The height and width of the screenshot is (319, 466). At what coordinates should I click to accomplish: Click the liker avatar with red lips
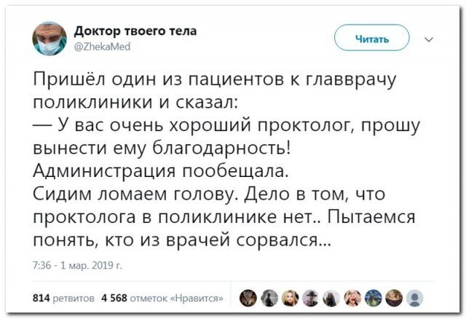[354, 296]
